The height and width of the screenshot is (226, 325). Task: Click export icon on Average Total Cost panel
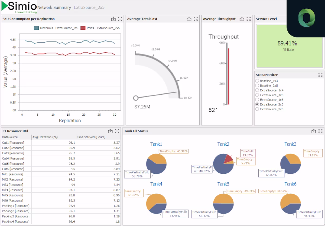[x=189, y=19]
